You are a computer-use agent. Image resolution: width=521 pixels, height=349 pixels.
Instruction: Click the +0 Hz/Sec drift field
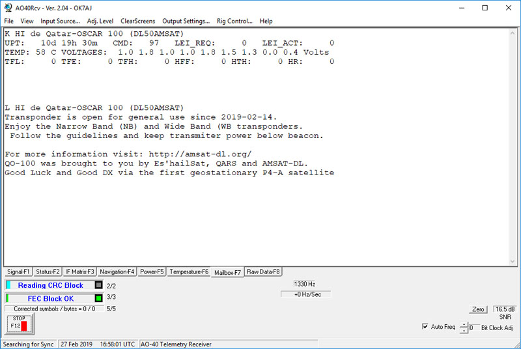306,294
